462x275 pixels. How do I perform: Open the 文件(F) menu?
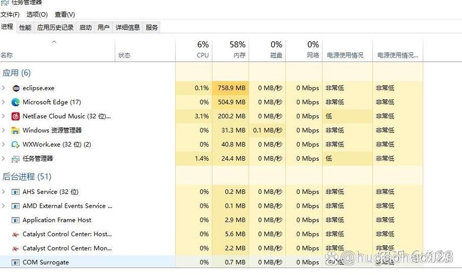(10, 14)
